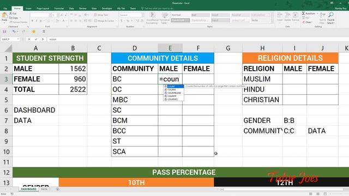Toggle Bold formatting

tap(32, 21)
